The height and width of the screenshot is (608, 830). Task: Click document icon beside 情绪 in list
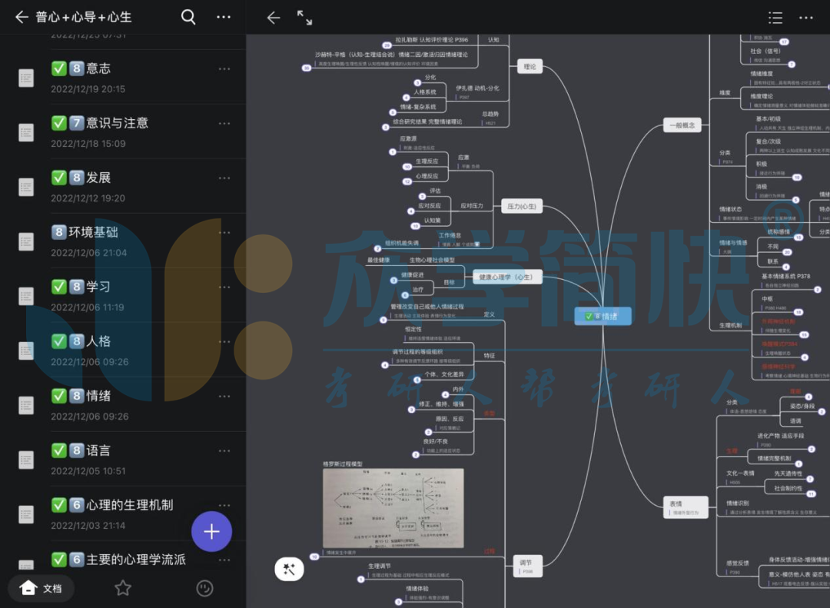(26, 405)
